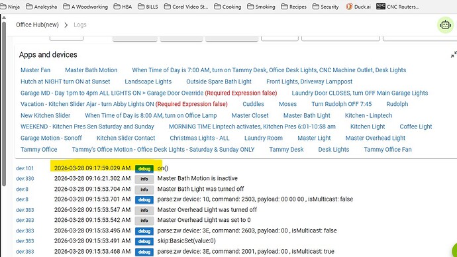Select 'skip:BasicSet(value:0)' log message
Image resolution: width=457 pixels, height=257 pixels.
[x=187, y=241]
